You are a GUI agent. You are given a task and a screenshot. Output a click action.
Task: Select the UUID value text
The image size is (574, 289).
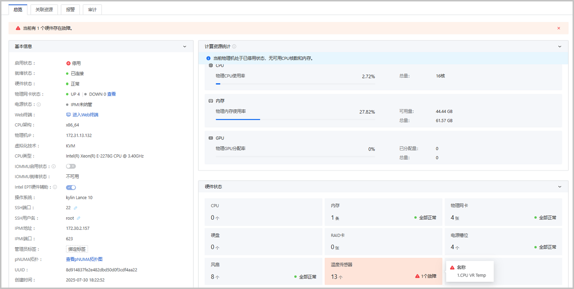point(101,270)
